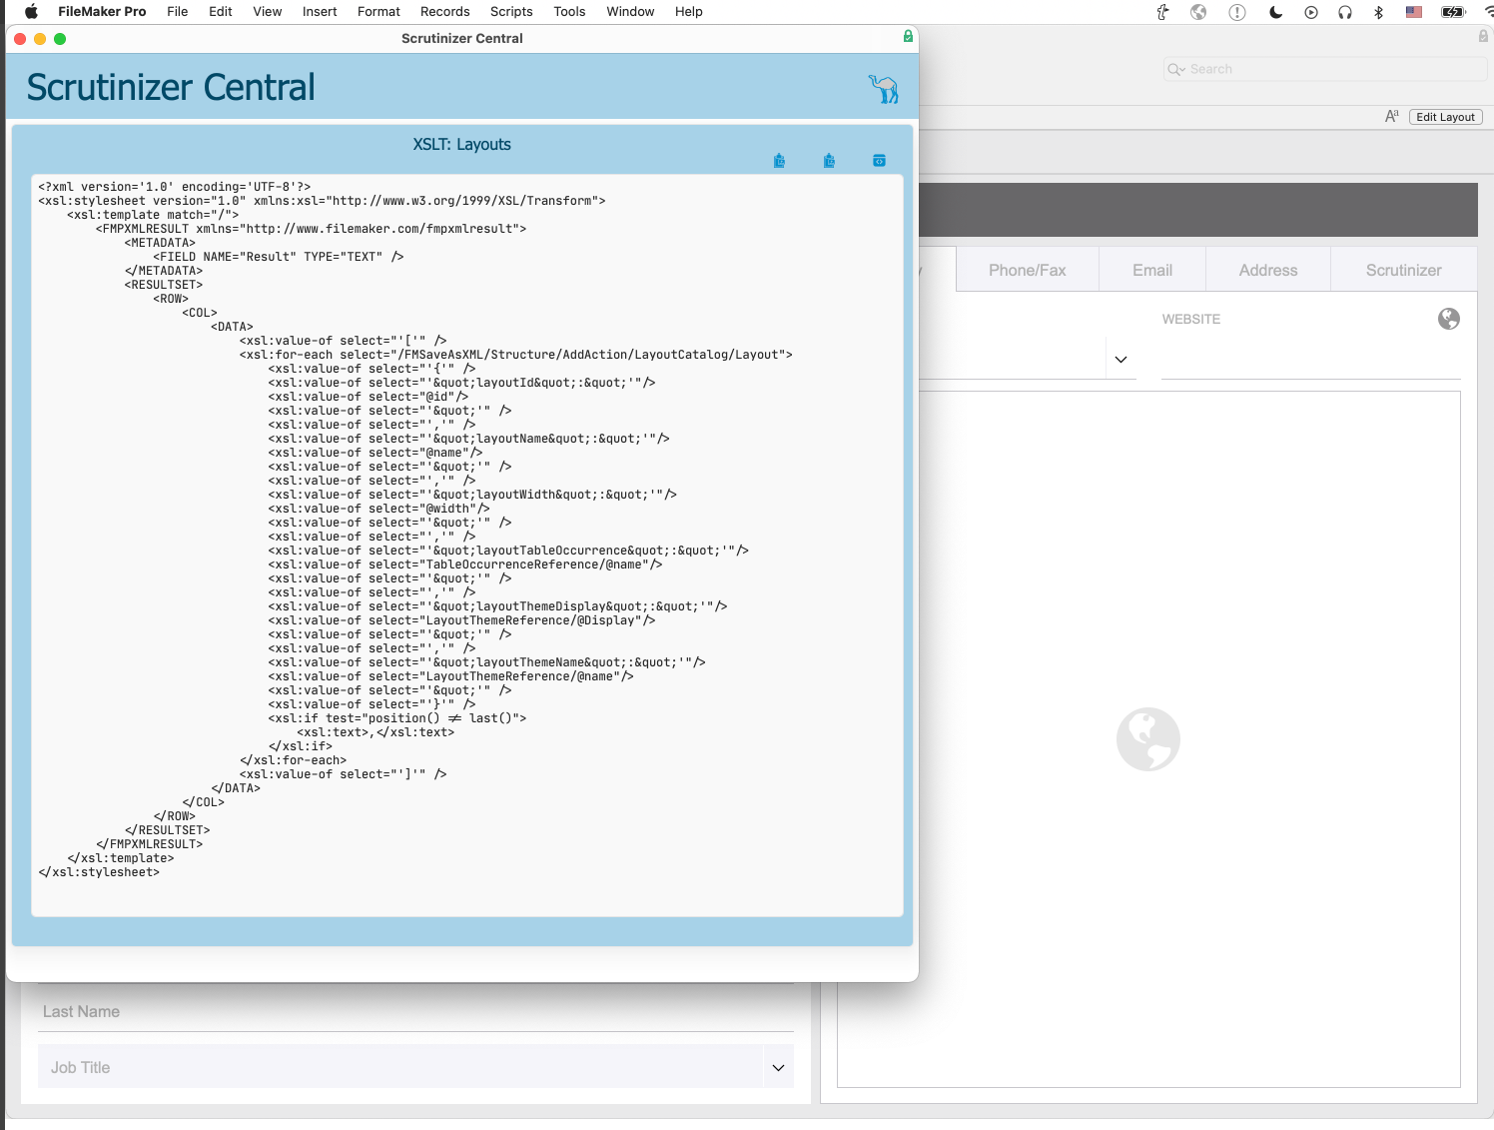Expand the Job Title dropdown arrow
The image size is (1494, 1130).
point(778,1068)
